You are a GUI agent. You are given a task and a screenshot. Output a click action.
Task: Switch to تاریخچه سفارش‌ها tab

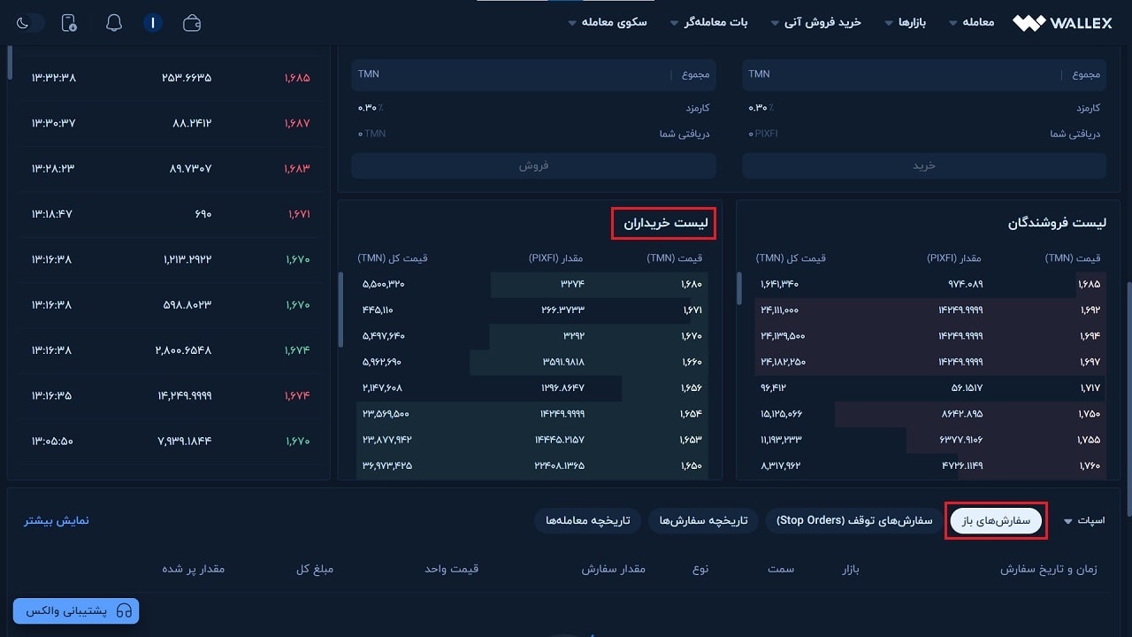click(x=702, y=521)
